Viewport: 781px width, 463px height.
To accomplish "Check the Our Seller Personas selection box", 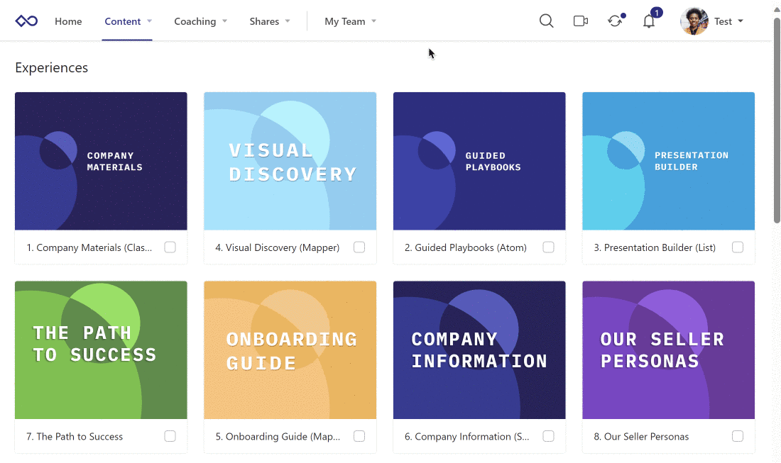I will pos(738,436).
